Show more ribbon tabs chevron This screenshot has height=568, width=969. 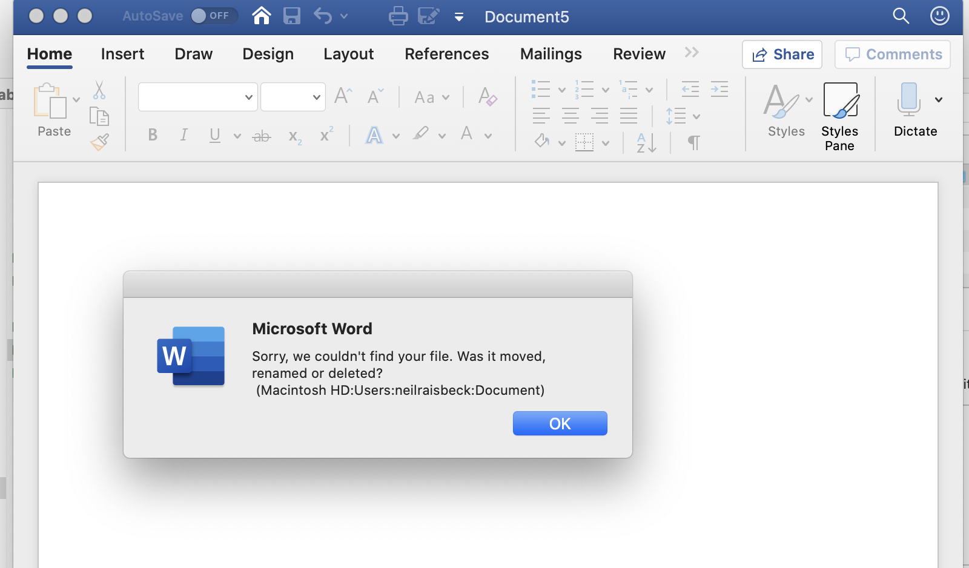692,53
